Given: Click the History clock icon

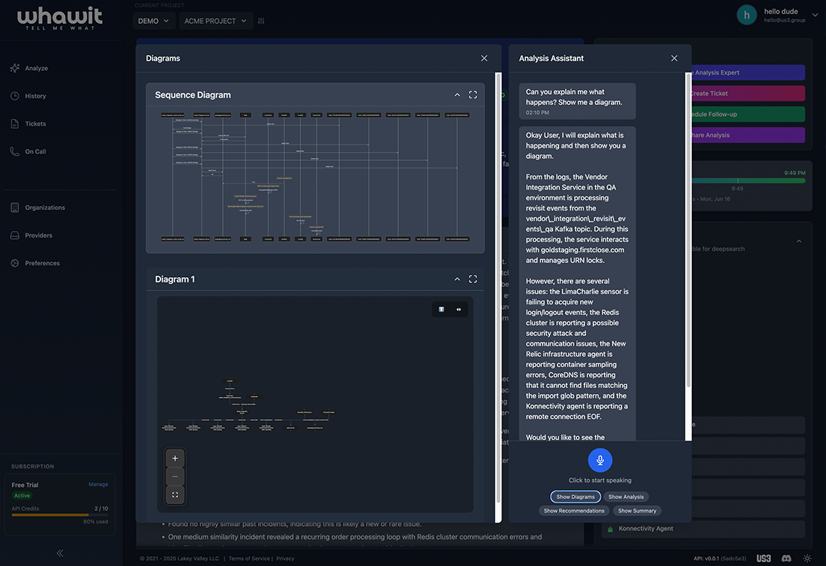Looking at the screenshot, I should [15, 96].
